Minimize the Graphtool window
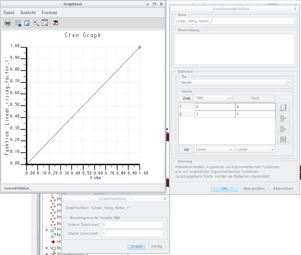Image resolution: width=301 pixels, height=255 pixels. [x=147, y=4]
